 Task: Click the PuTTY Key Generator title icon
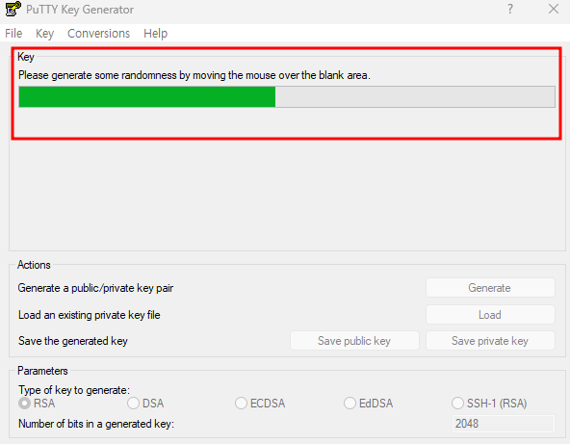point(13,9)
